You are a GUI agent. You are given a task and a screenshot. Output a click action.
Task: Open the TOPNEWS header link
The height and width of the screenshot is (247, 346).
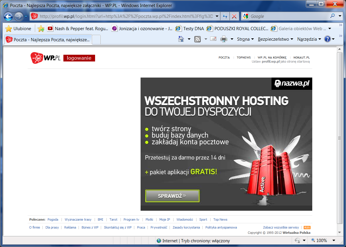244,57
